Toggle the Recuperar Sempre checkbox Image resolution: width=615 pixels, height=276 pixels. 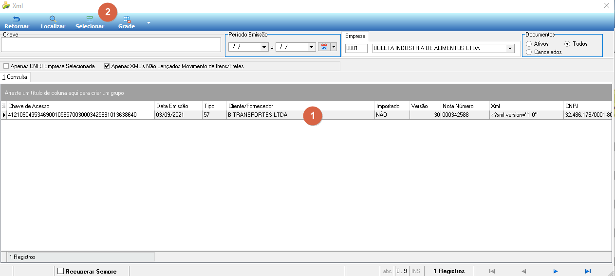pyautogui.click(x=61, y=271)
